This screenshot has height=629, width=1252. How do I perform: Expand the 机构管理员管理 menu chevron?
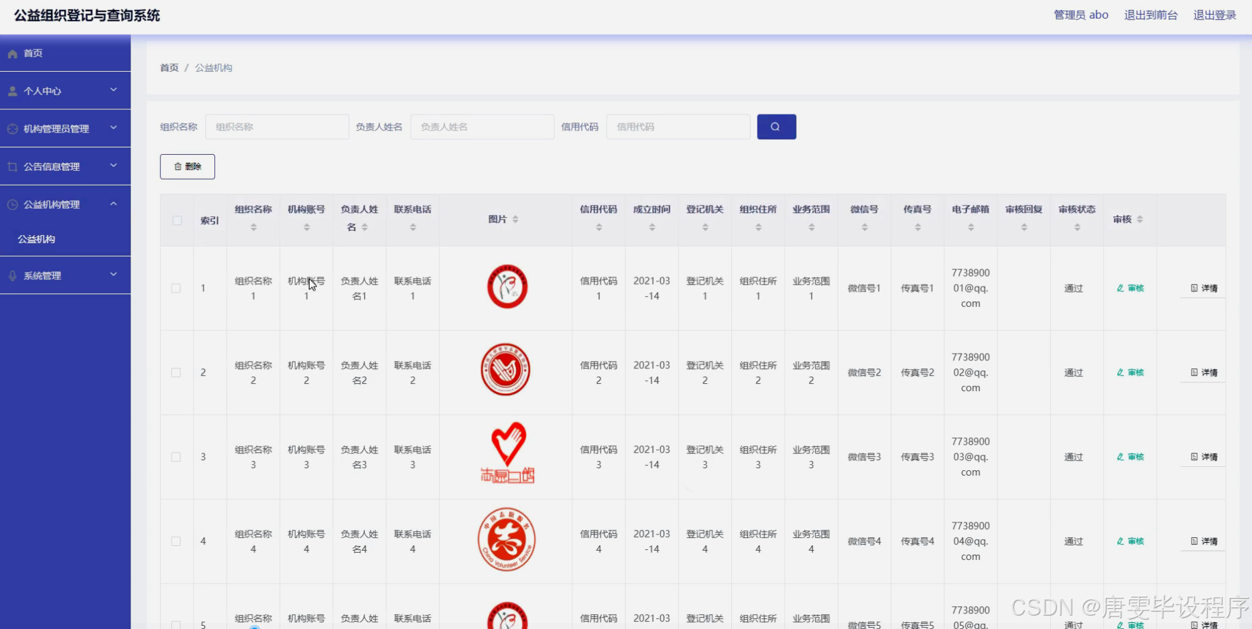tap(113, 127)
